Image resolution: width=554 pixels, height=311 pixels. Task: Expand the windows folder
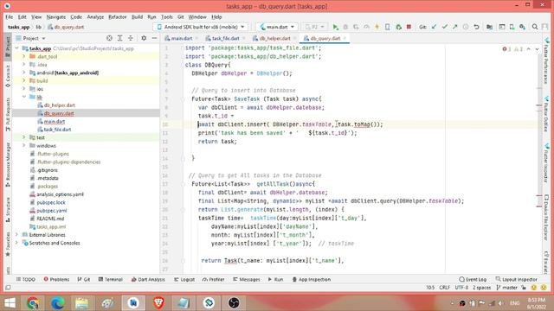pyautogui.click(x=24, y=146)
